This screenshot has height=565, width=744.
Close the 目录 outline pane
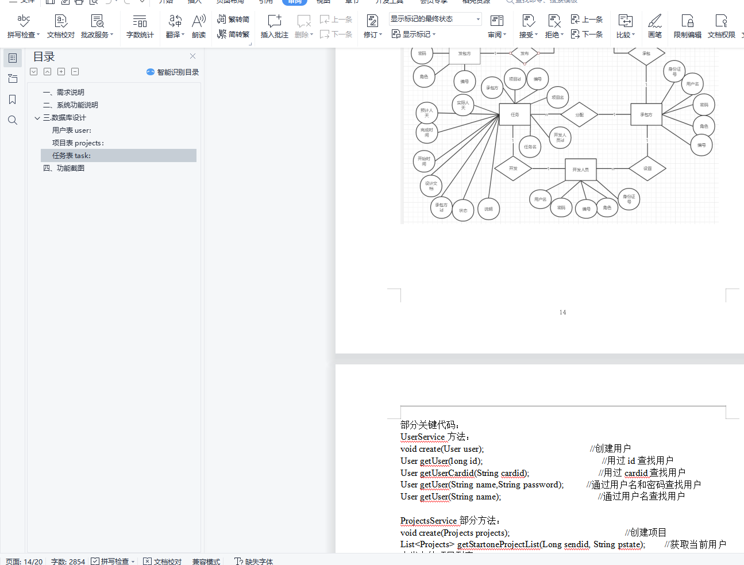(x=192, y=56)
